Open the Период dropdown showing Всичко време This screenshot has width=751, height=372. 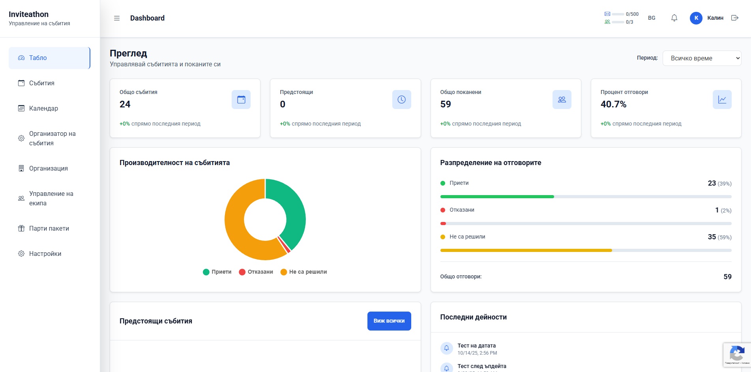pyautogui.click(x=702, y=58)
